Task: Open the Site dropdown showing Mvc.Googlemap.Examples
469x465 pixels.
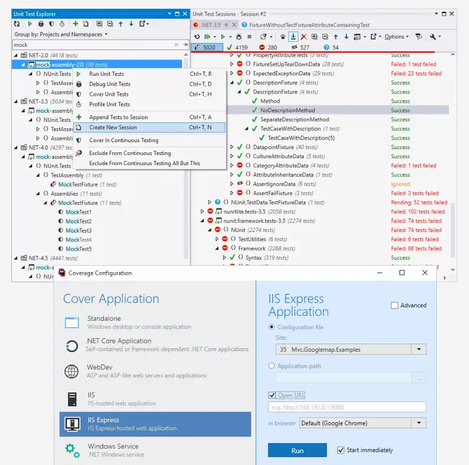Action: (x=419, y=350)
